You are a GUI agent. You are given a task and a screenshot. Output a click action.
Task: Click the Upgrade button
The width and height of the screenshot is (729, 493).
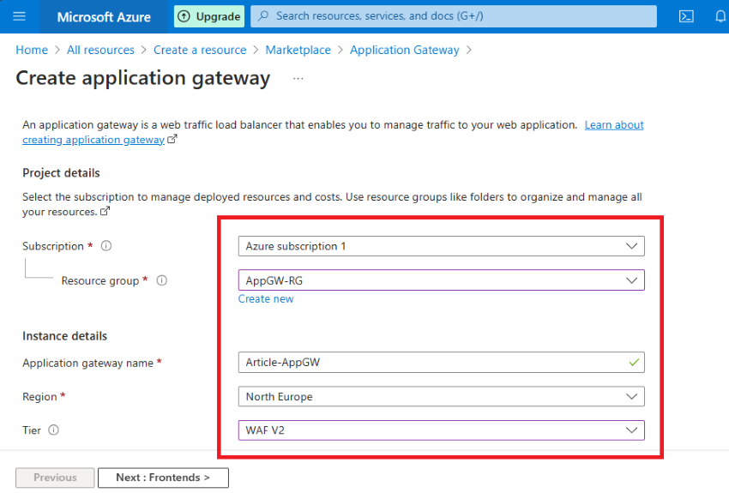pos(209,16)
